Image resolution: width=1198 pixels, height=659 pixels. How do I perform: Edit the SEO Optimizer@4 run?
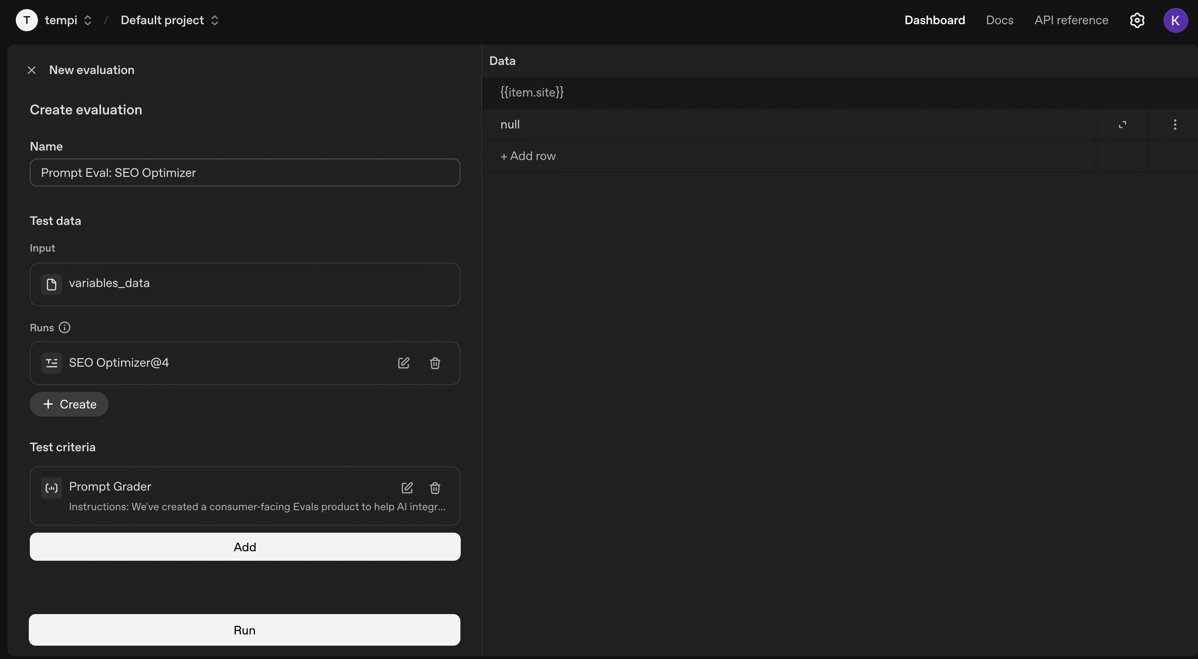[403, 363]
